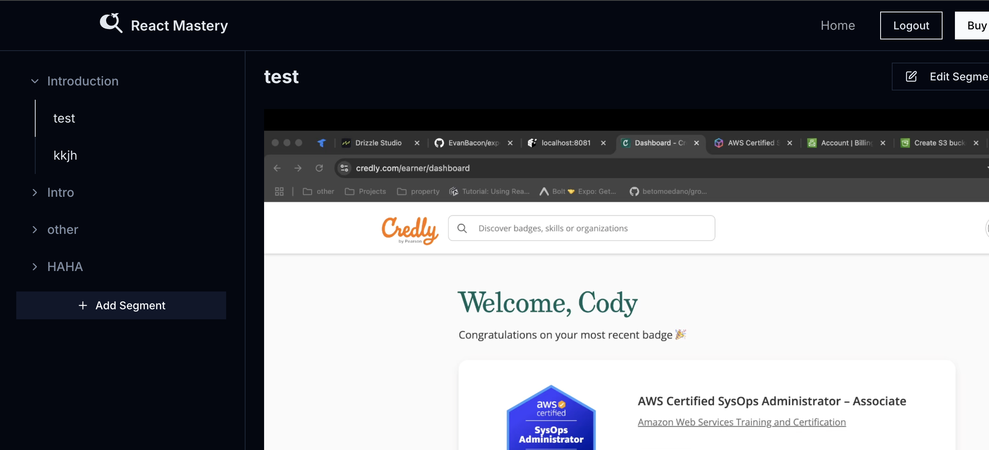Click the Logout button
This screenshot has height=450, width=989.
911,26
